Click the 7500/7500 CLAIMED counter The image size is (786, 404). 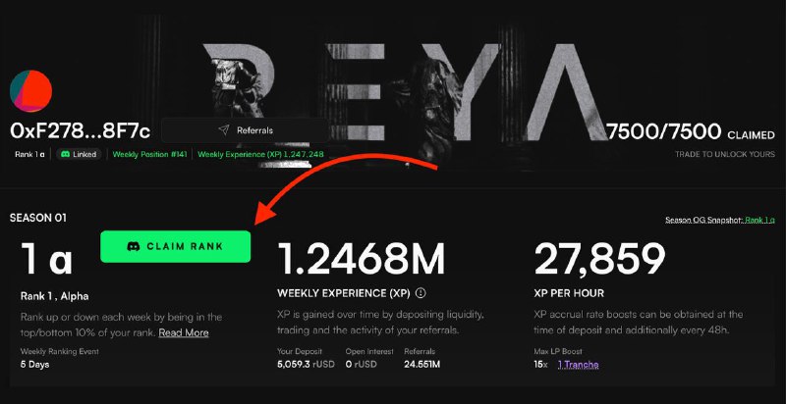(691, 131)
